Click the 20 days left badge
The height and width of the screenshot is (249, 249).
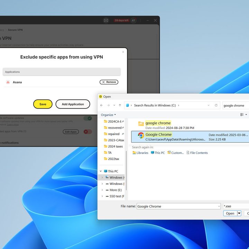[x=121, y=20]
